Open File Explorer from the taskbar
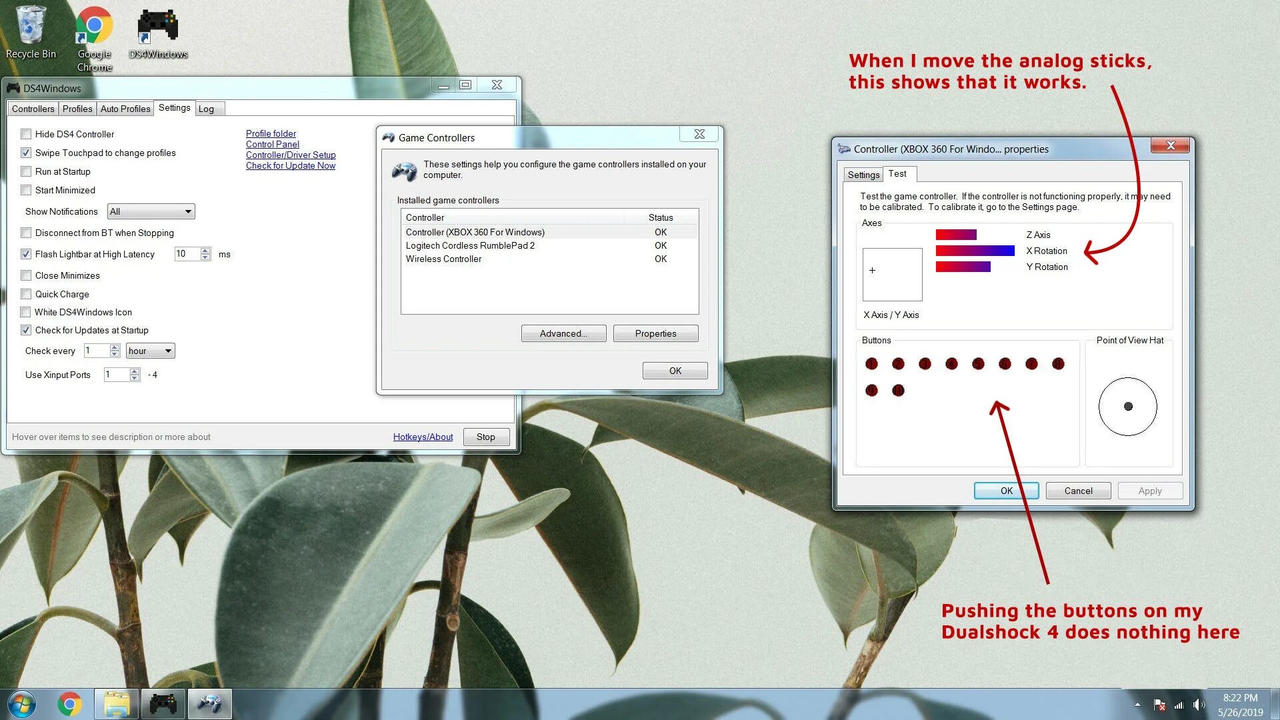Image resolution: width=1280 pixels, height=720 pixels. [x=117, y=704]
